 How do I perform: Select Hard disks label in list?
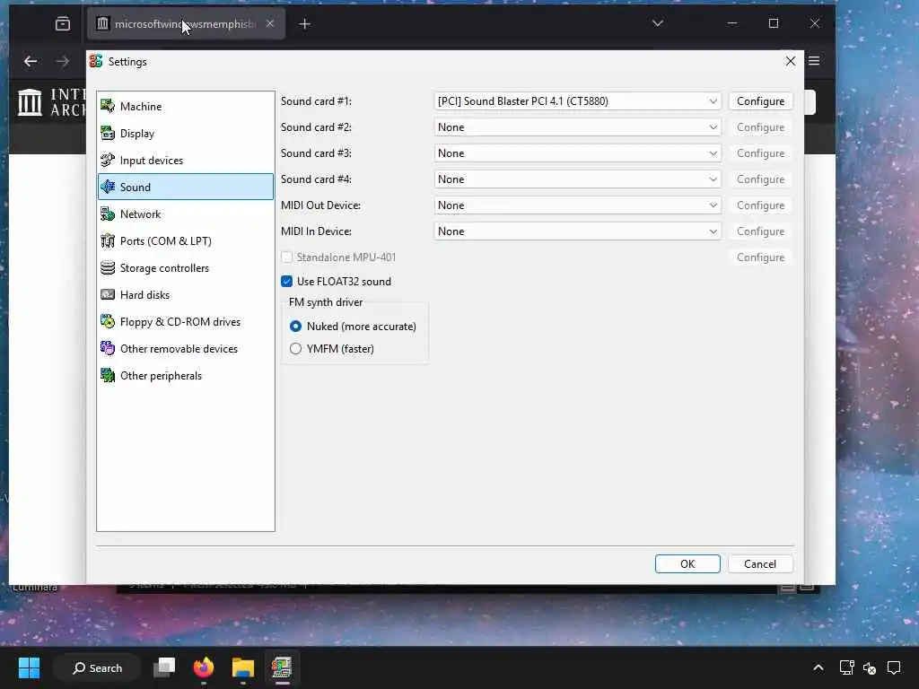click(x=144, y=295)
